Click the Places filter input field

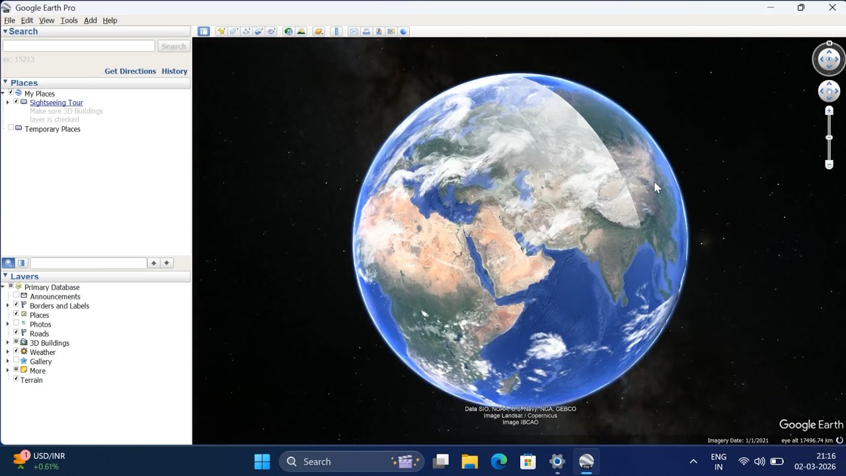(x=89, y=263)
